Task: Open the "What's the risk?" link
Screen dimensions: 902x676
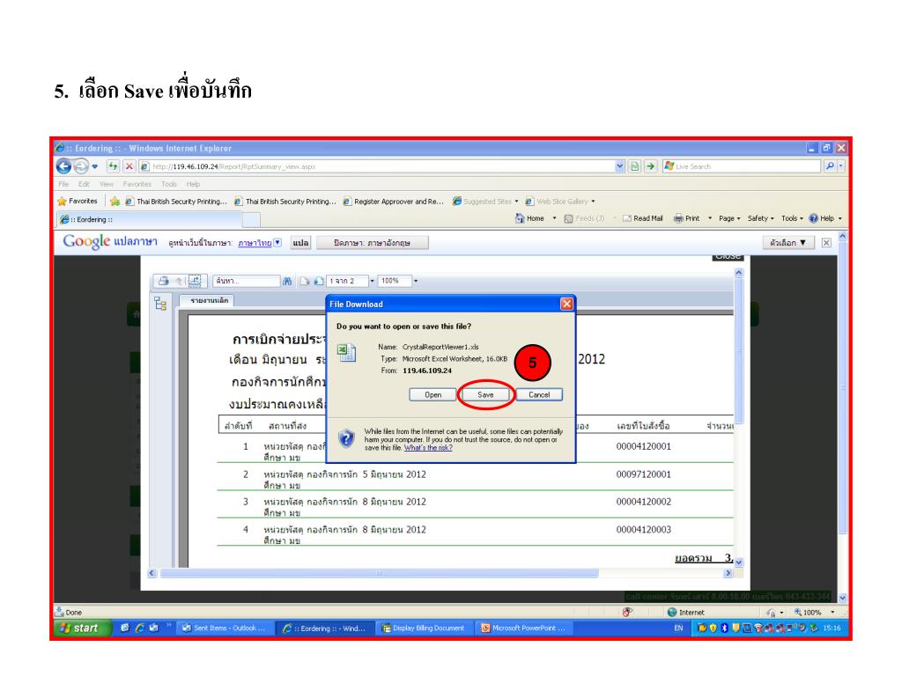Action: click(428, 448)
